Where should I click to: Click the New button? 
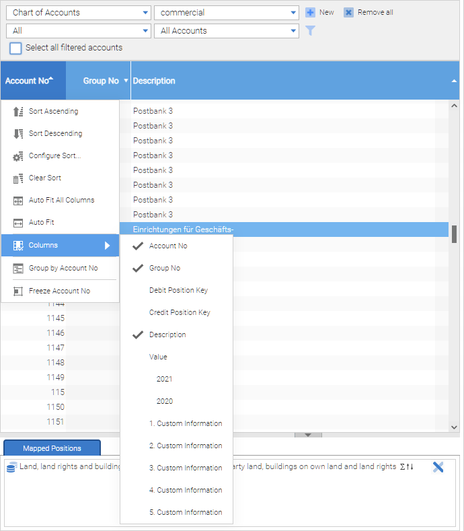[319, 12]
